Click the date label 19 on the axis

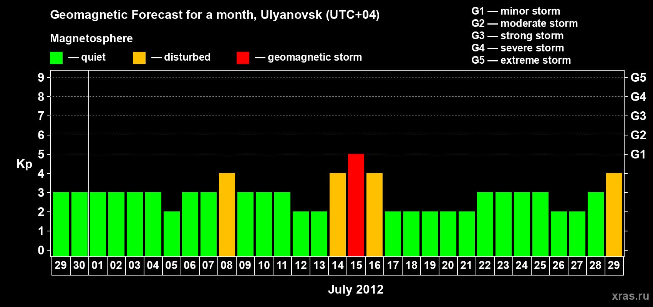click(x=430, y=265)
